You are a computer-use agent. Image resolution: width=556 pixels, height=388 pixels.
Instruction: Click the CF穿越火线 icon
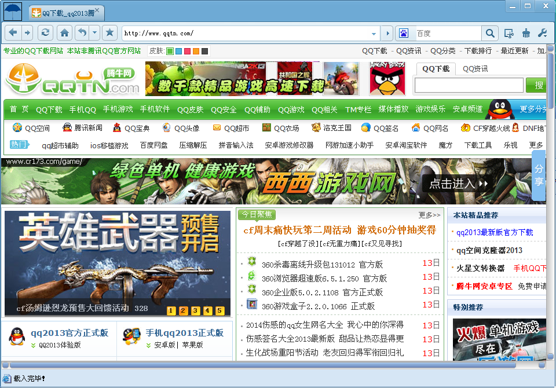(x=465, y=127)
